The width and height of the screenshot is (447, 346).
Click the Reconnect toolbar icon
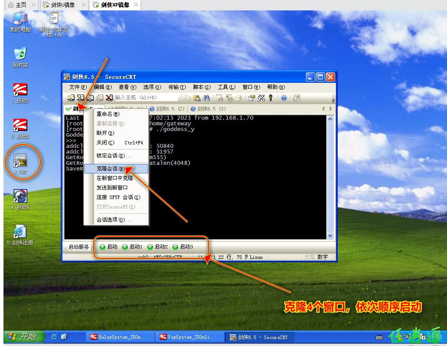pos(100,98)
